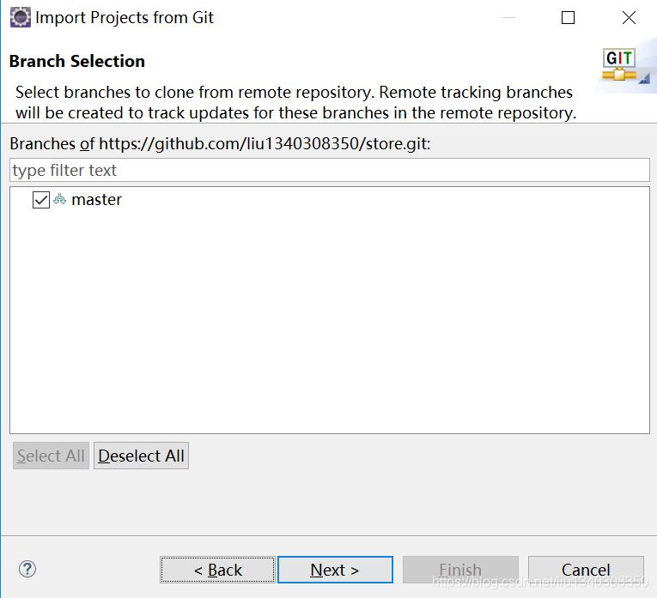The height and width of the screenshot is (598, 657).
Task: Select the master branch label
Action: click(96, 200)
